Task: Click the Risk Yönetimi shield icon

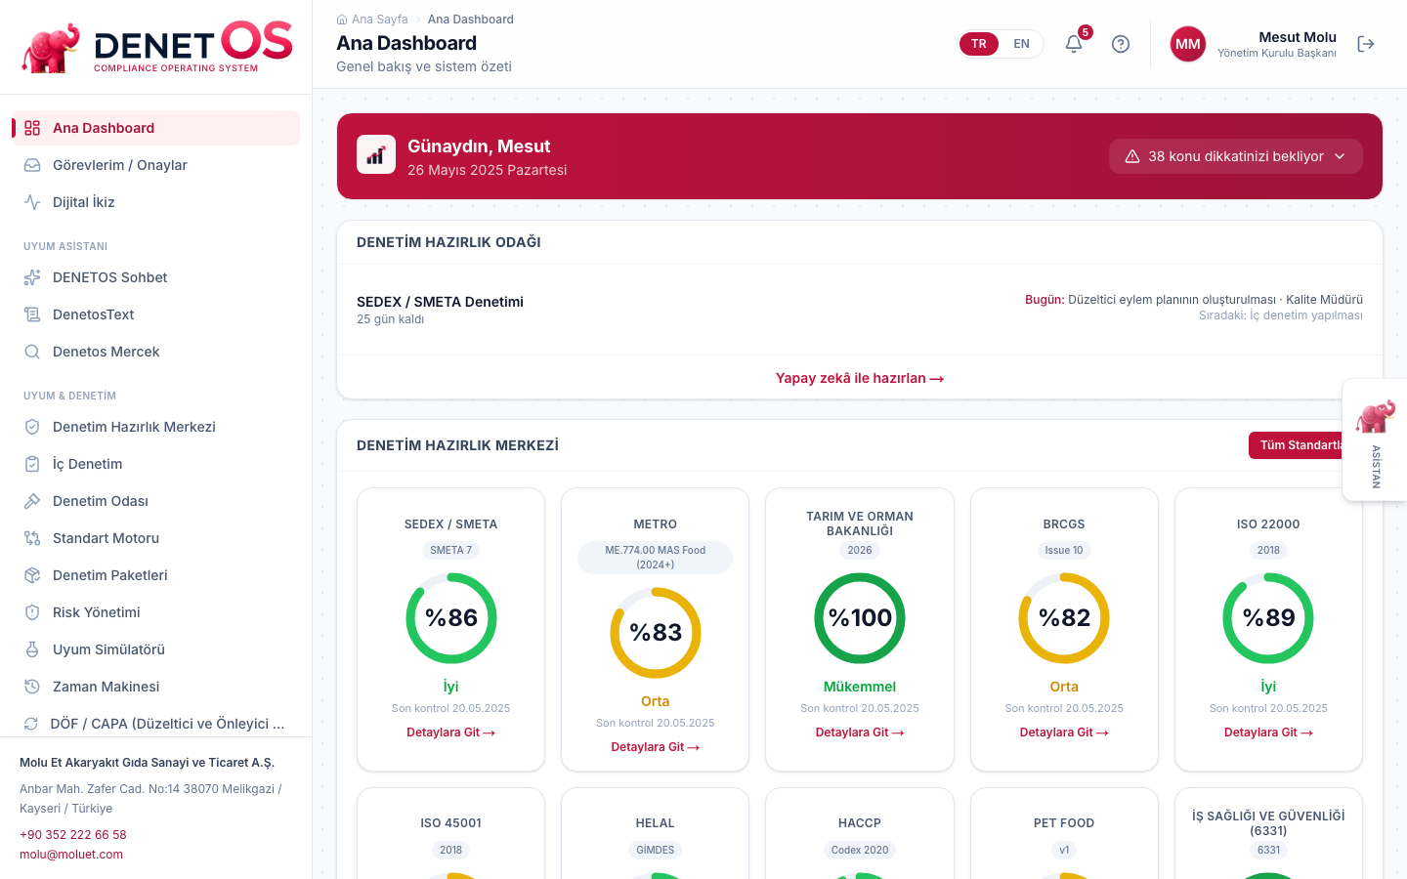Action: point(32,612)
